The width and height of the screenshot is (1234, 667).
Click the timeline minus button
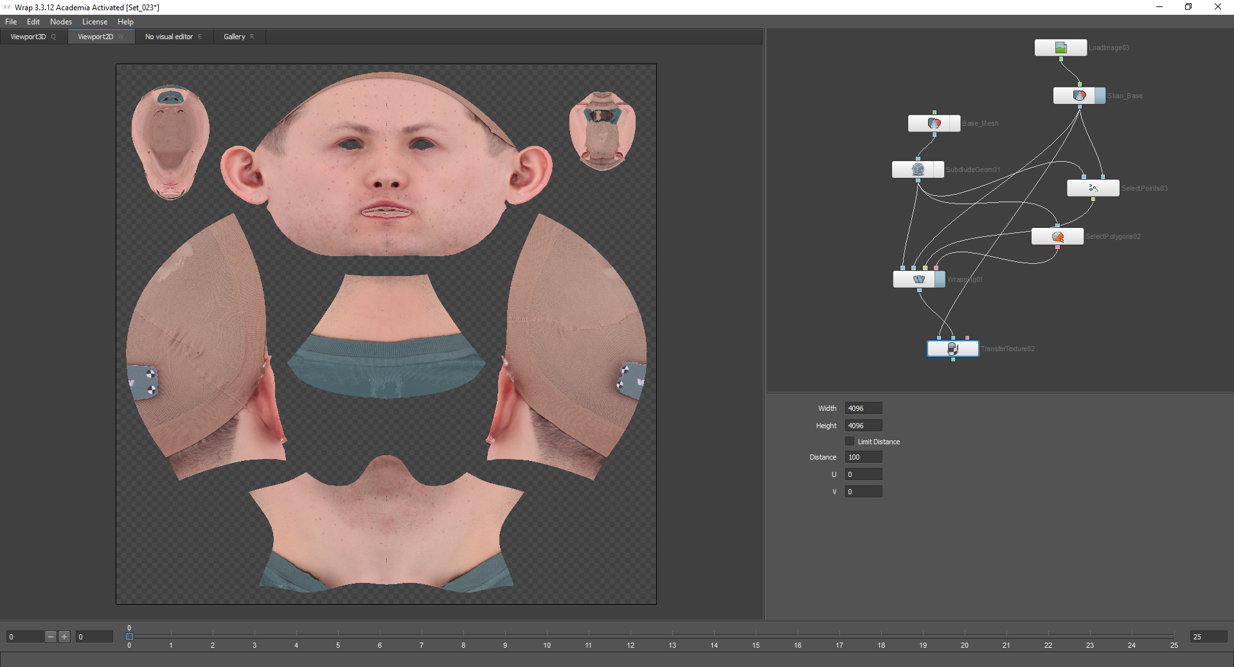tap(51, 637)
